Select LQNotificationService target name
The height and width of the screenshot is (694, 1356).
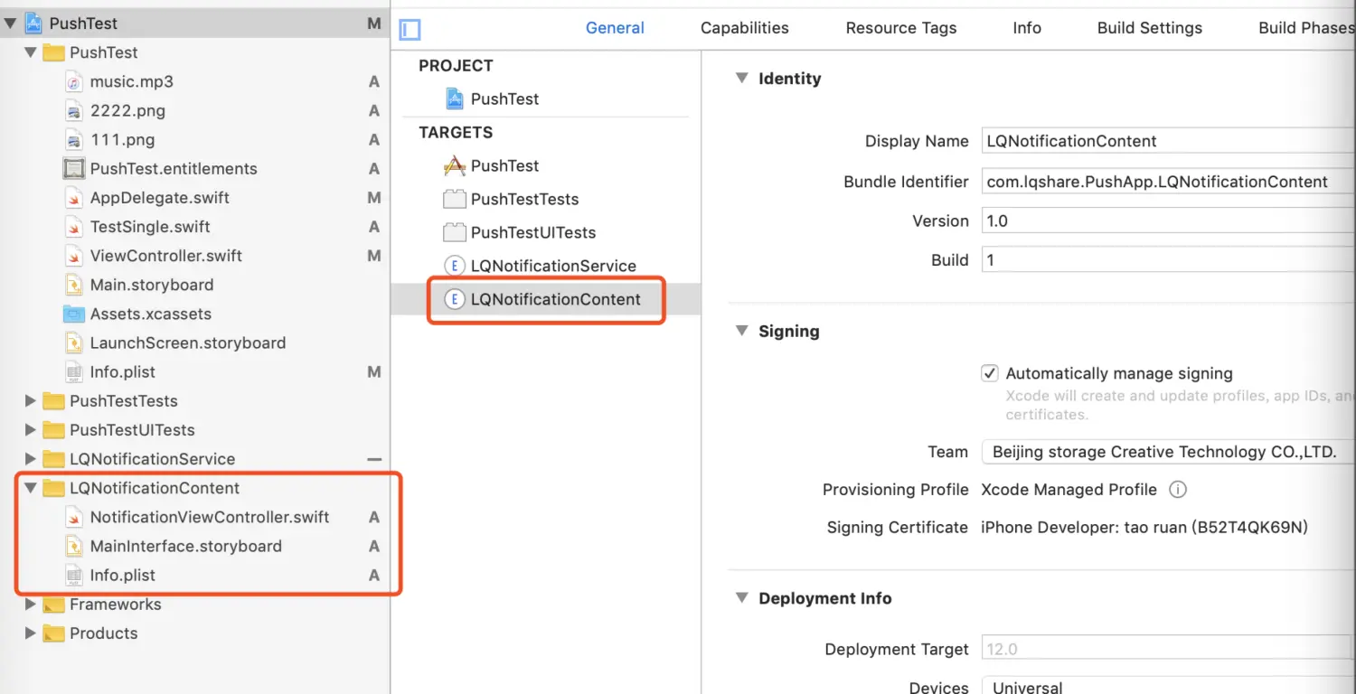(553, 266)
